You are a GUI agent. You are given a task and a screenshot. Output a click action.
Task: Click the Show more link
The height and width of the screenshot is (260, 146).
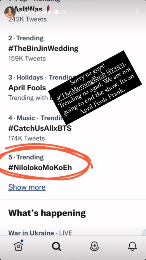coord(27,187)
